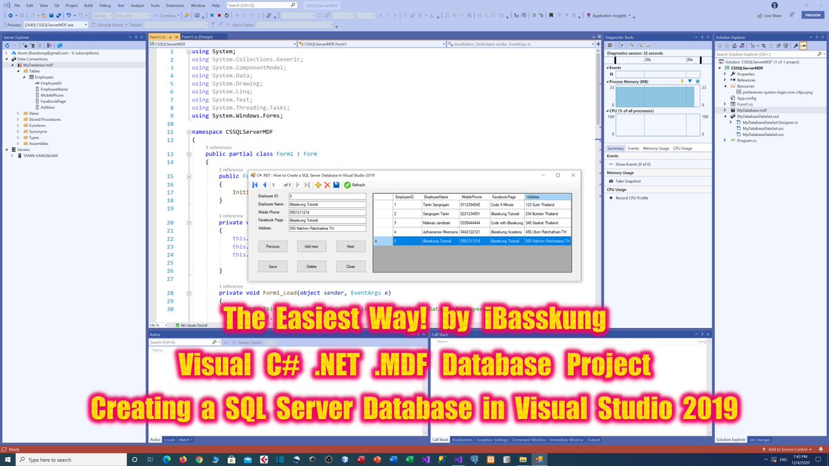Click the Add new button in form
829x466 pixels.
coord(312,246)
